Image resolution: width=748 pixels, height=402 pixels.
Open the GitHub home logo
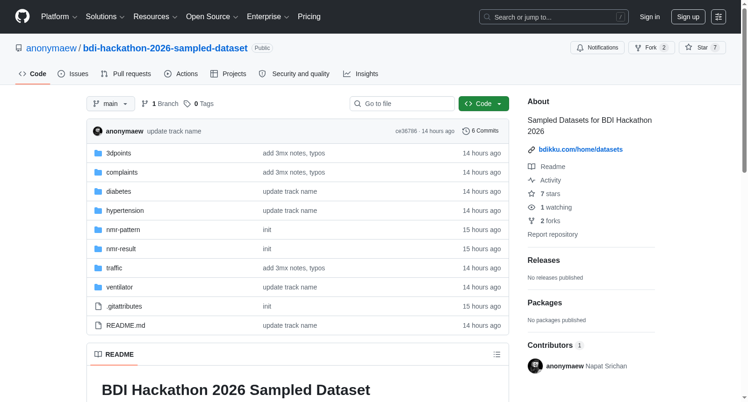[x=22, y=16]
